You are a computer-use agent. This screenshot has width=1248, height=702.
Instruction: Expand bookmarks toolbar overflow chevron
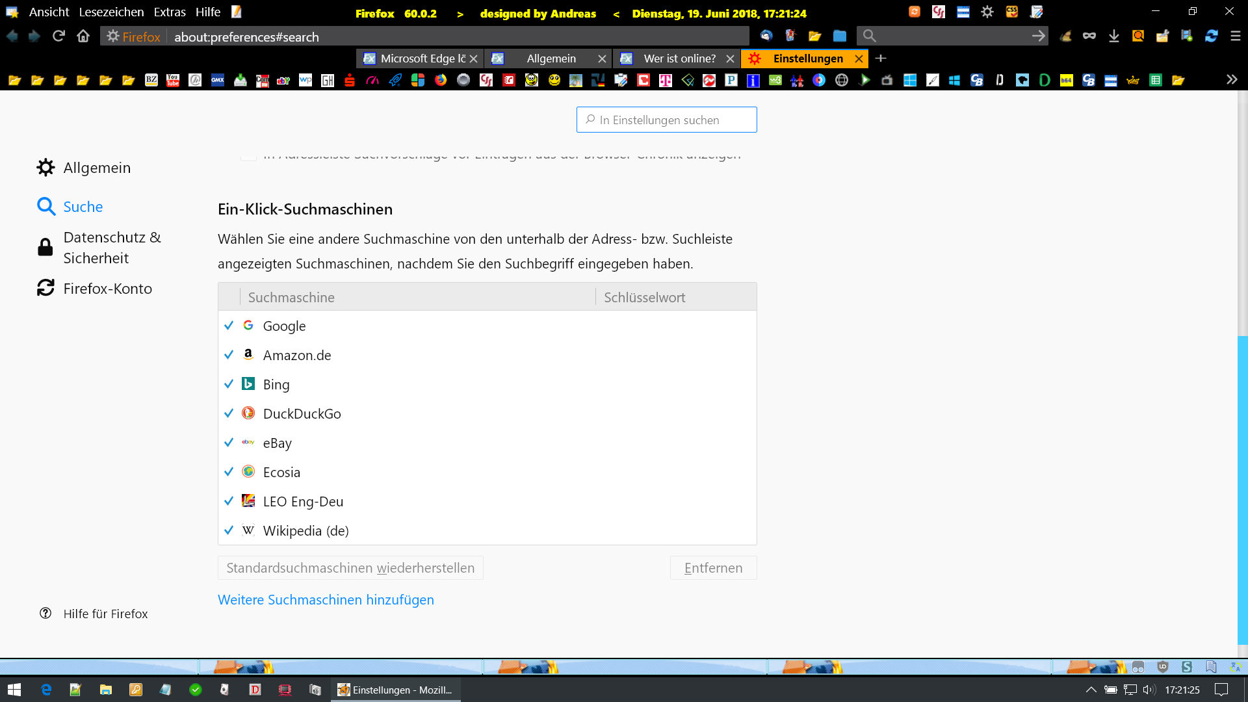1232,79
